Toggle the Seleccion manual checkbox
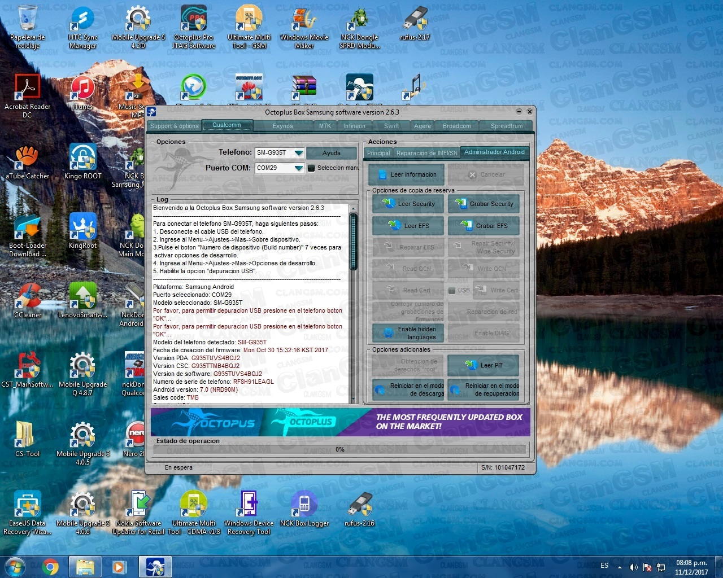This screenshot has width=723, height=578. click(x=311, y=168)
